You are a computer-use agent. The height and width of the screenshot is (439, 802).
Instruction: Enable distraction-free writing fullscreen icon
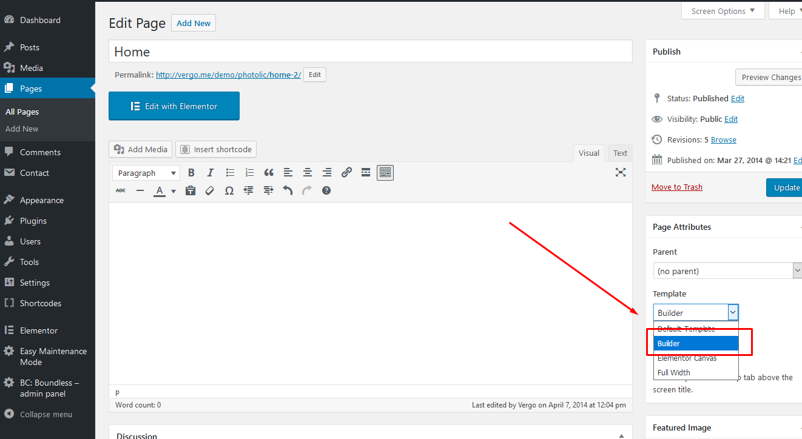tap(620, 173)
